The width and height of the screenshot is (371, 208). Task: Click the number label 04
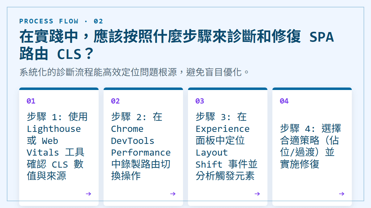point(284,101)
